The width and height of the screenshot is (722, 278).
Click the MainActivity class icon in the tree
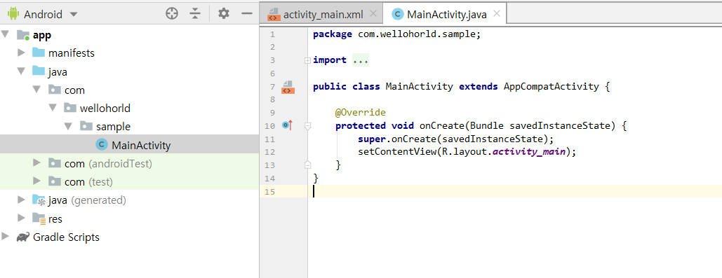pos(102,145)
